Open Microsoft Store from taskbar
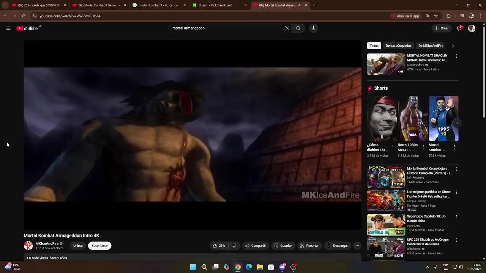The height and width of the screenshot is (273, 486). 271,267
